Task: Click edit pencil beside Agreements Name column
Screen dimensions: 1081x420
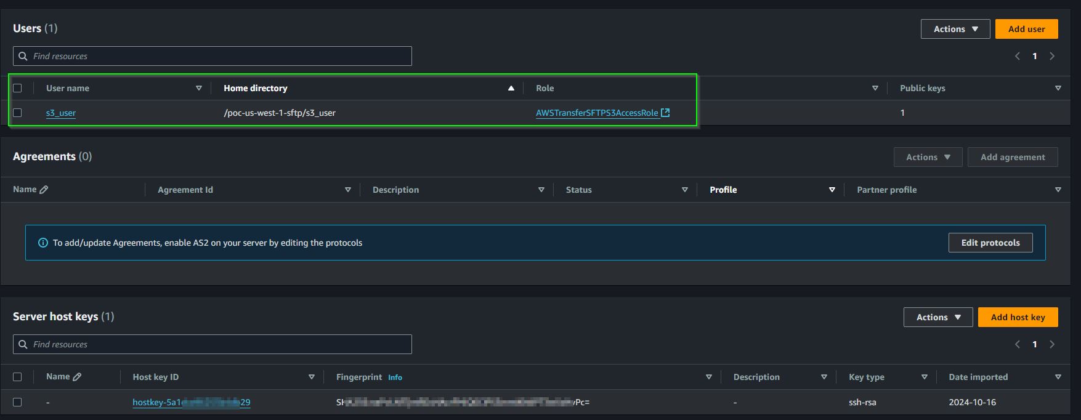Action: (44, 190)
